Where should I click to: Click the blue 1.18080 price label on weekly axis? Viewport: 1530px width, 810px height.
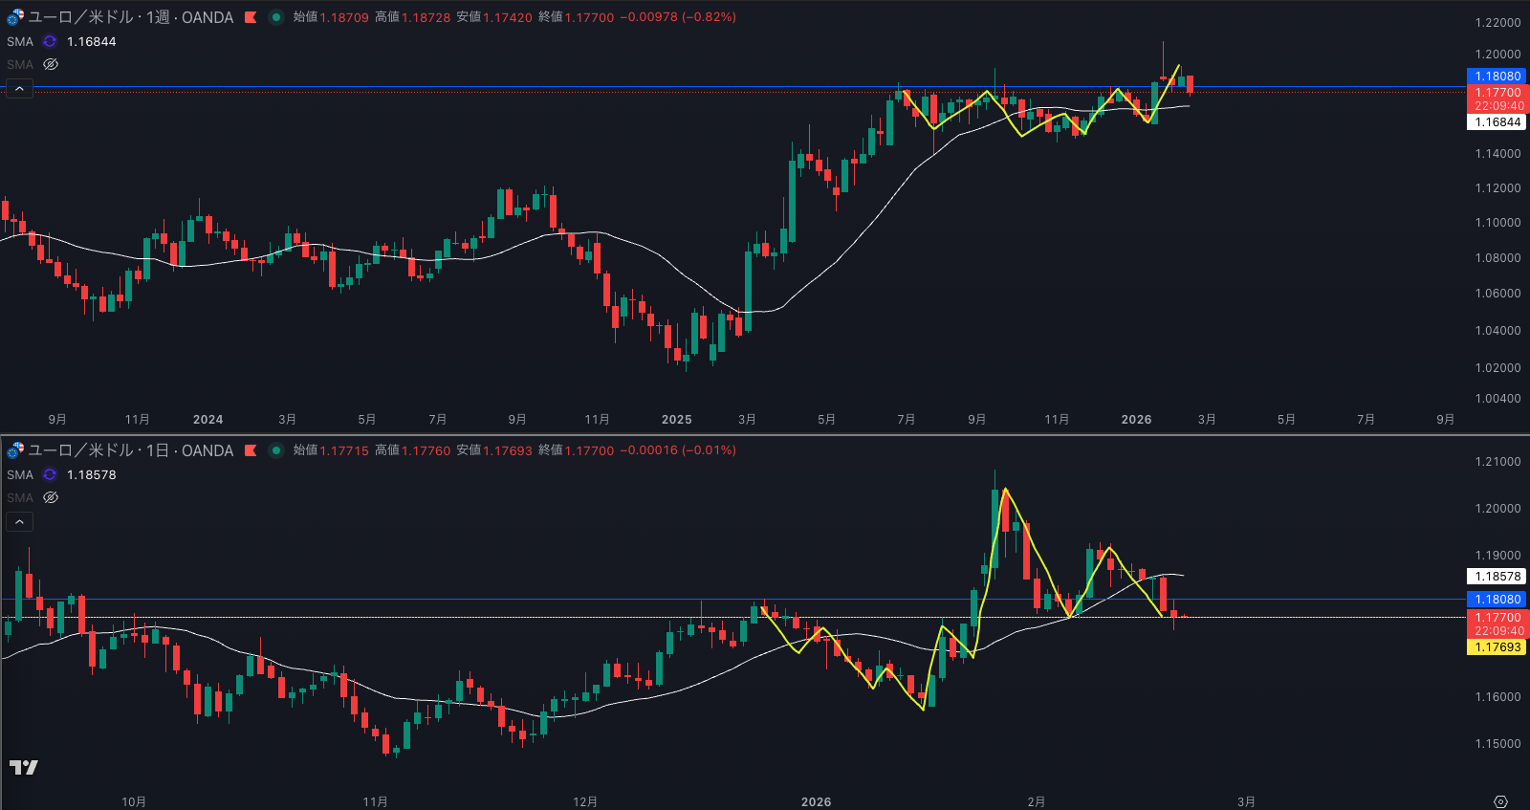pos(1497,77)
